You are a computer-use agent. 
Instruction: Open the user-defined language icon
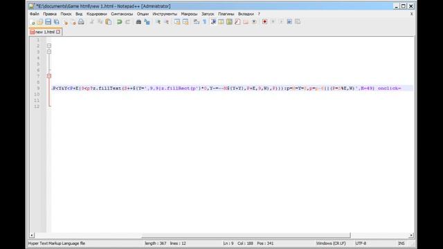pyautogui.click(x=221, y=21)
